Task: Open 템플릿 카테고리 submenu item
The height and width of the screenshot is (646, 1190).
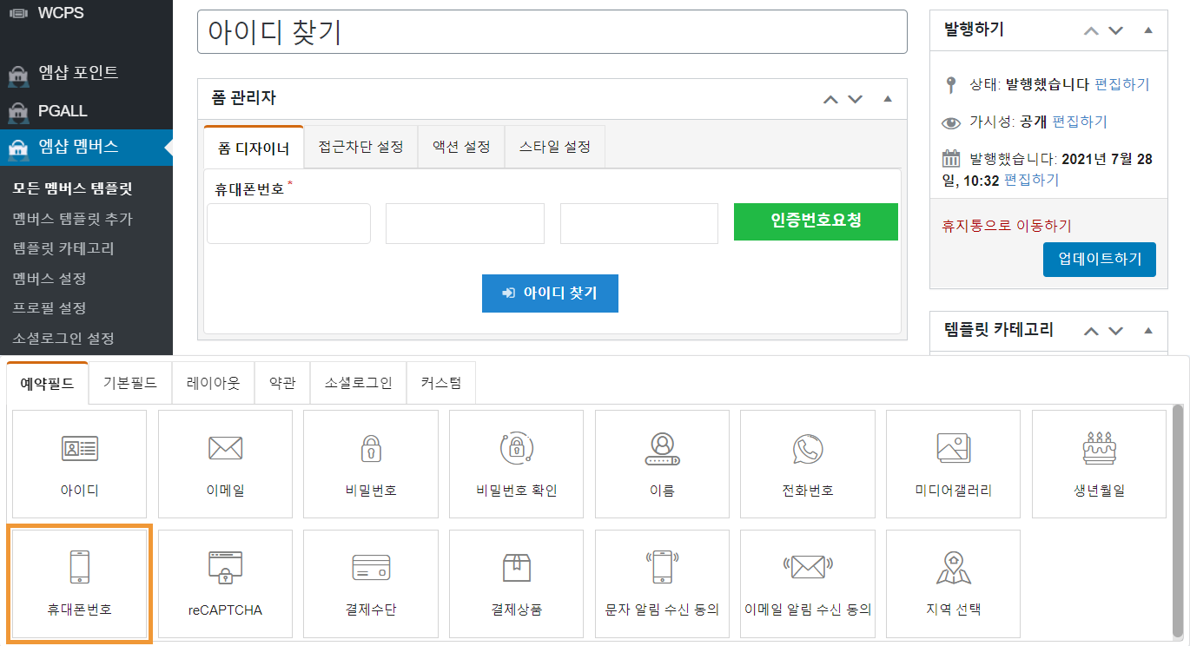Action: point(63,248)
